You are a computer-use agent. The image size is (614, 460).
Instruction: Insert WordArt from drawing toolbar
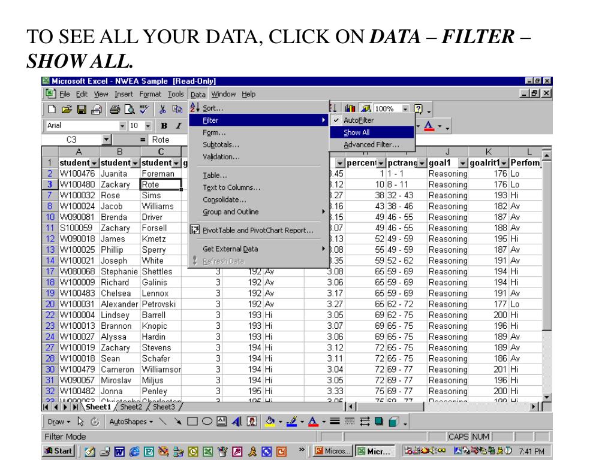[x=236, y=421]
